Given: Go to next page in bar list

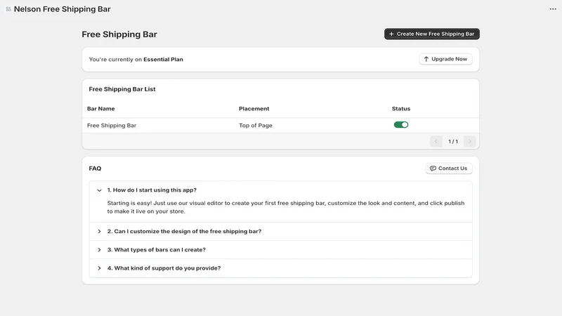Looking at the screenshot, I should pos(469,142).
